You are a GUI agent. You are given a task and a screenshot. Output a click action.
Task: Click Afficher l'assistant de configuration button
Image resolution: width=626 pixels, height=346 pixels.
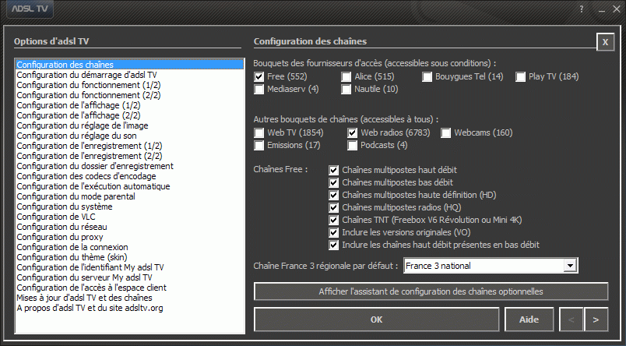[x=431, y=291]
